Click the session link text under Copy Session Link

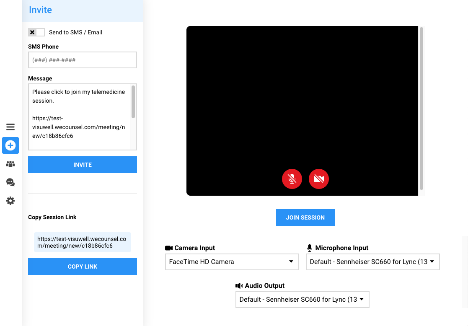(82, 243)
